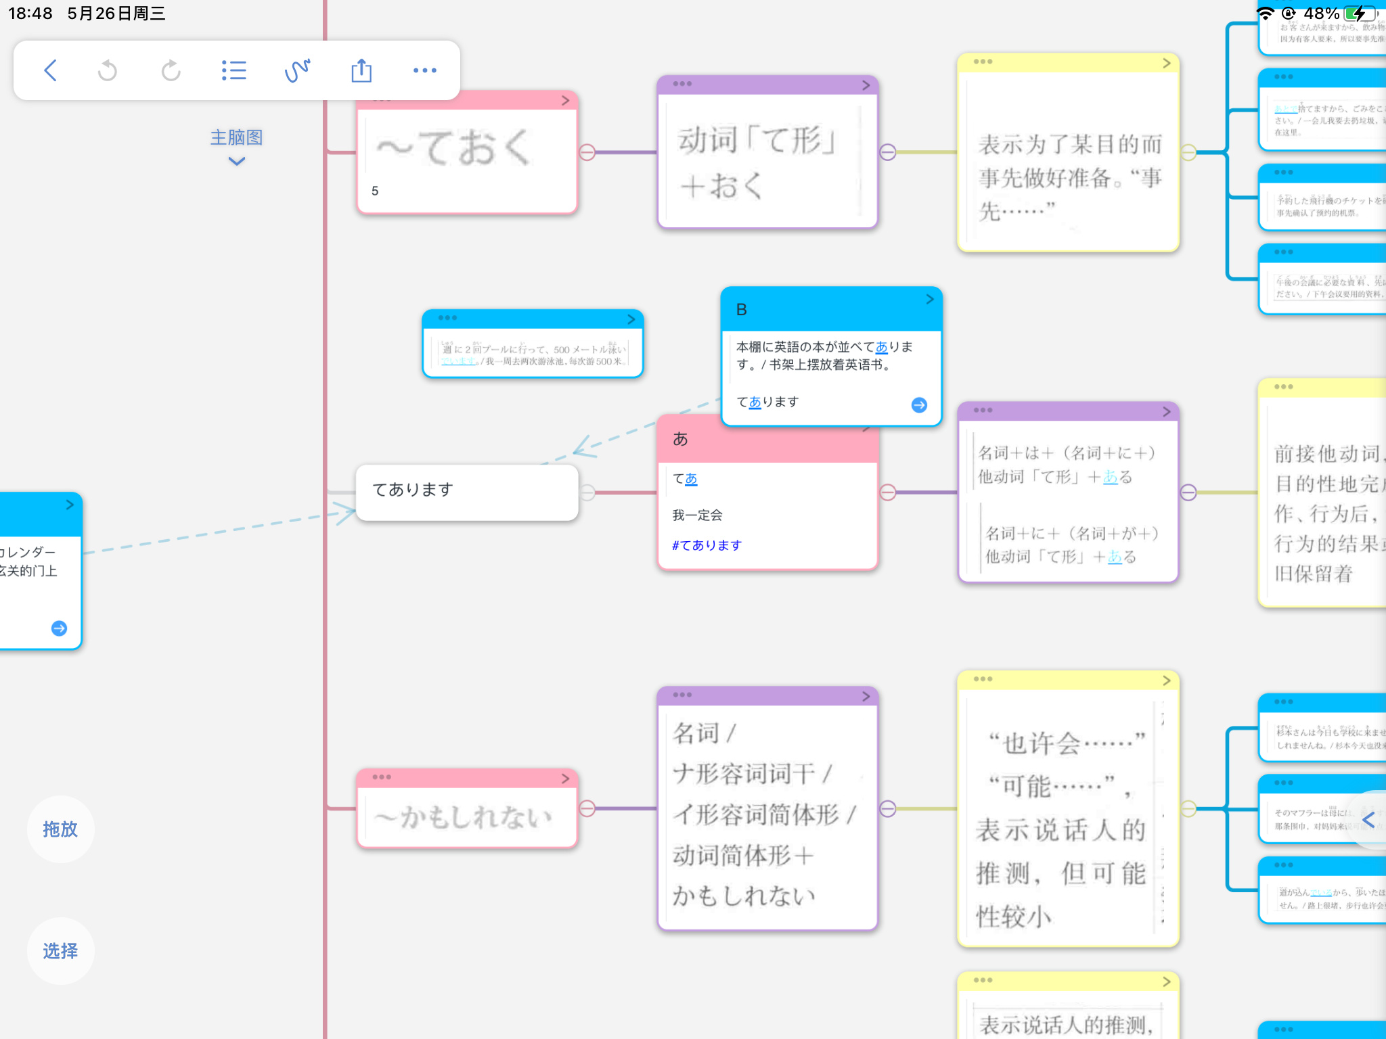Screen dimensions: 1386x1039
Task: Tap blue circle arrow in カレンダー card
Action: [x=60, y=628]
